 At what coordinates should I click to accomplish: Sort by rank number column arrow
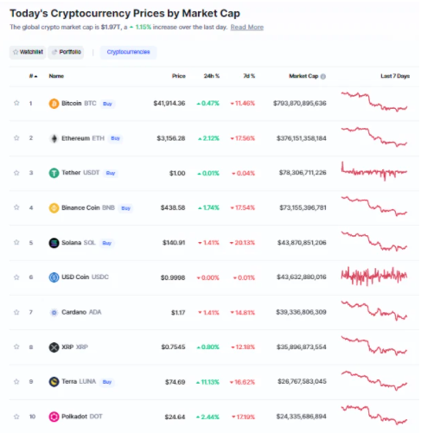point(34,76)
